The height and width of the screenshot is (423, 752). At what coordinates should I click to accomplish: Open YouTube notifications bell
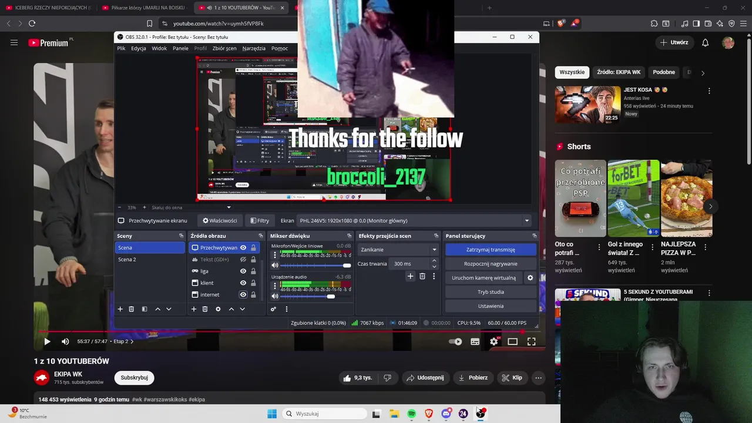pos(706,42)
